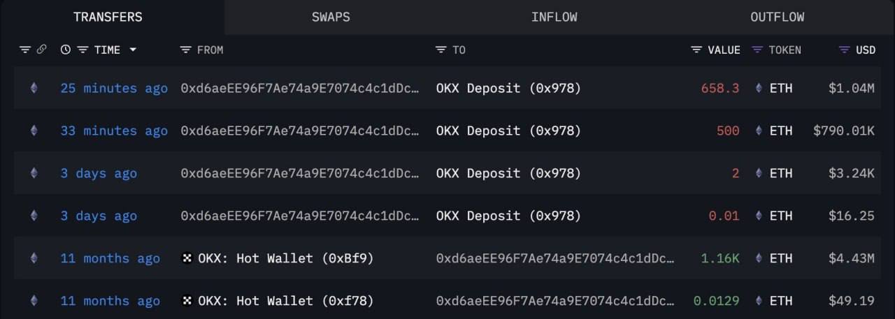Open OKX: Hot Wallet (0xf78) address
Image resolution: width=895 pixels, height=319 pixels.
pos(285,301)
